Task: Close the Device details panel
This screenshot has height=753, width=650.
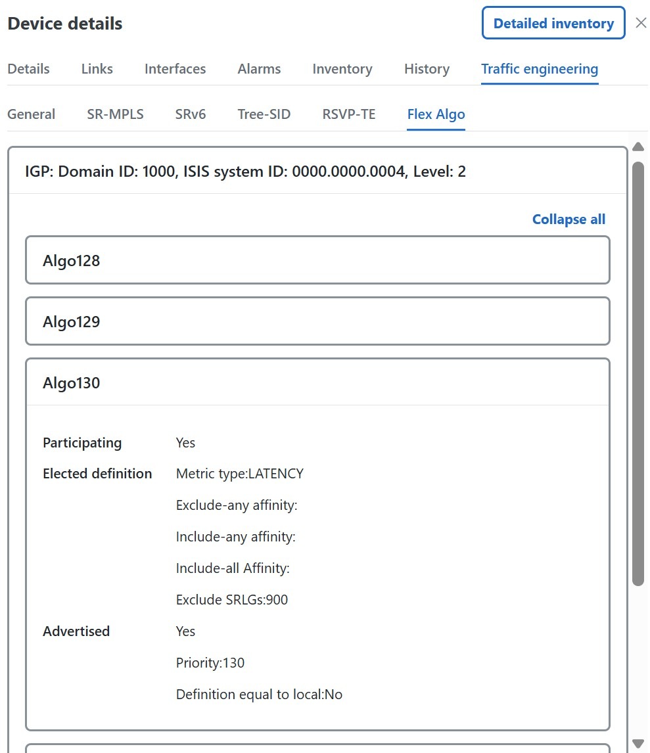Action: coord(641,22)
